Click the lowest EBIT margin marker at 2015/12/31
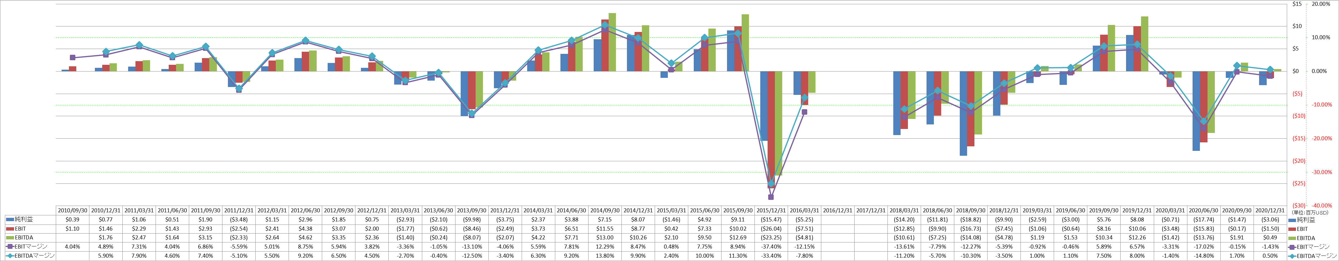 (771, 197)
